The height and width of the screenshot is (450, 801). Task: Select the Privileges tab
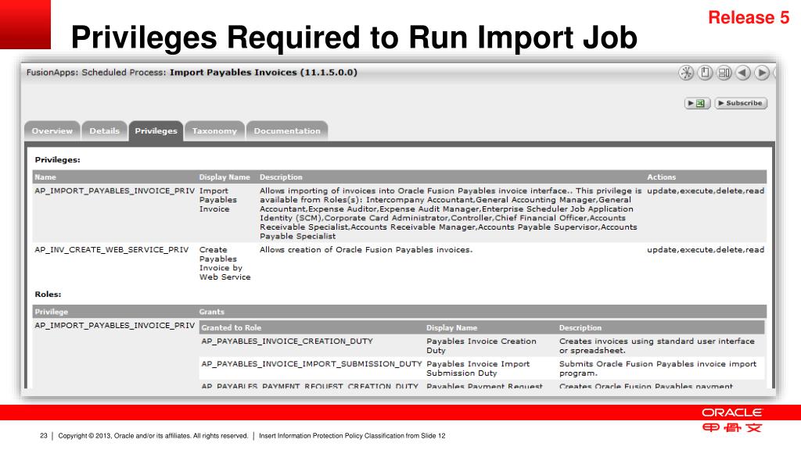pos(156,130)
